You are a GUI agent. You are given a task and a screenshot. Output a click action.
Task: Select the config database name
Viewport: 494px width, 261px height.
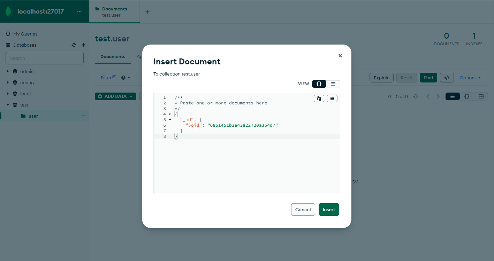[x=27, y=82]
